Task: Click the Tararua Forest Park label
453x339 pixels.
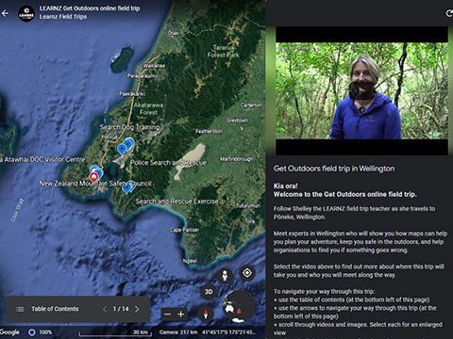Action: tap(224, 52)
